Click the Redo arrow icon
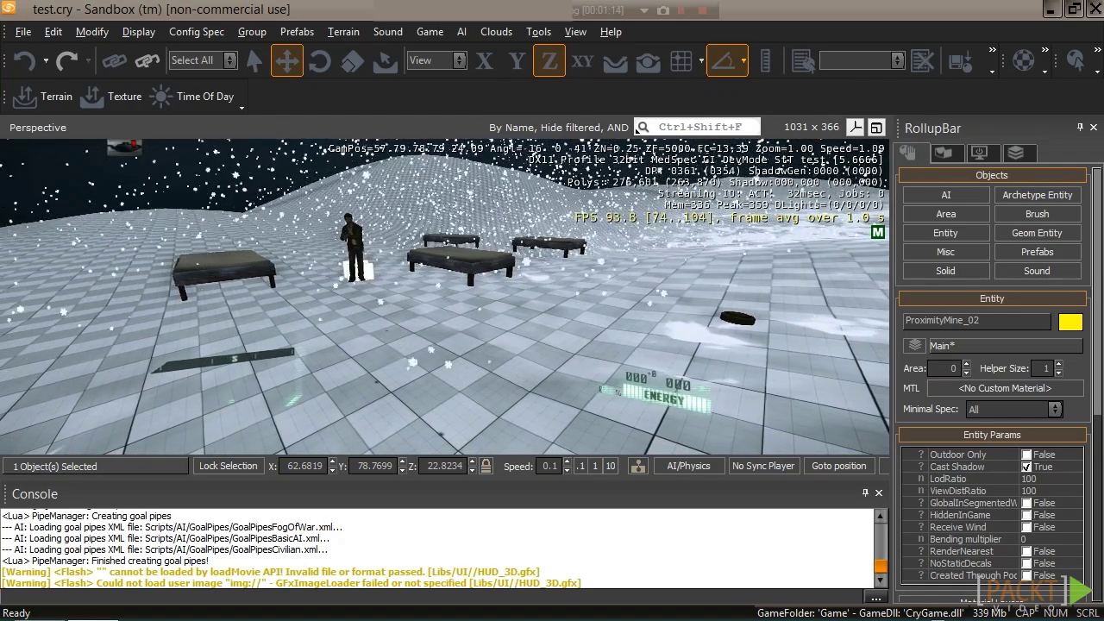 (66, 61)
